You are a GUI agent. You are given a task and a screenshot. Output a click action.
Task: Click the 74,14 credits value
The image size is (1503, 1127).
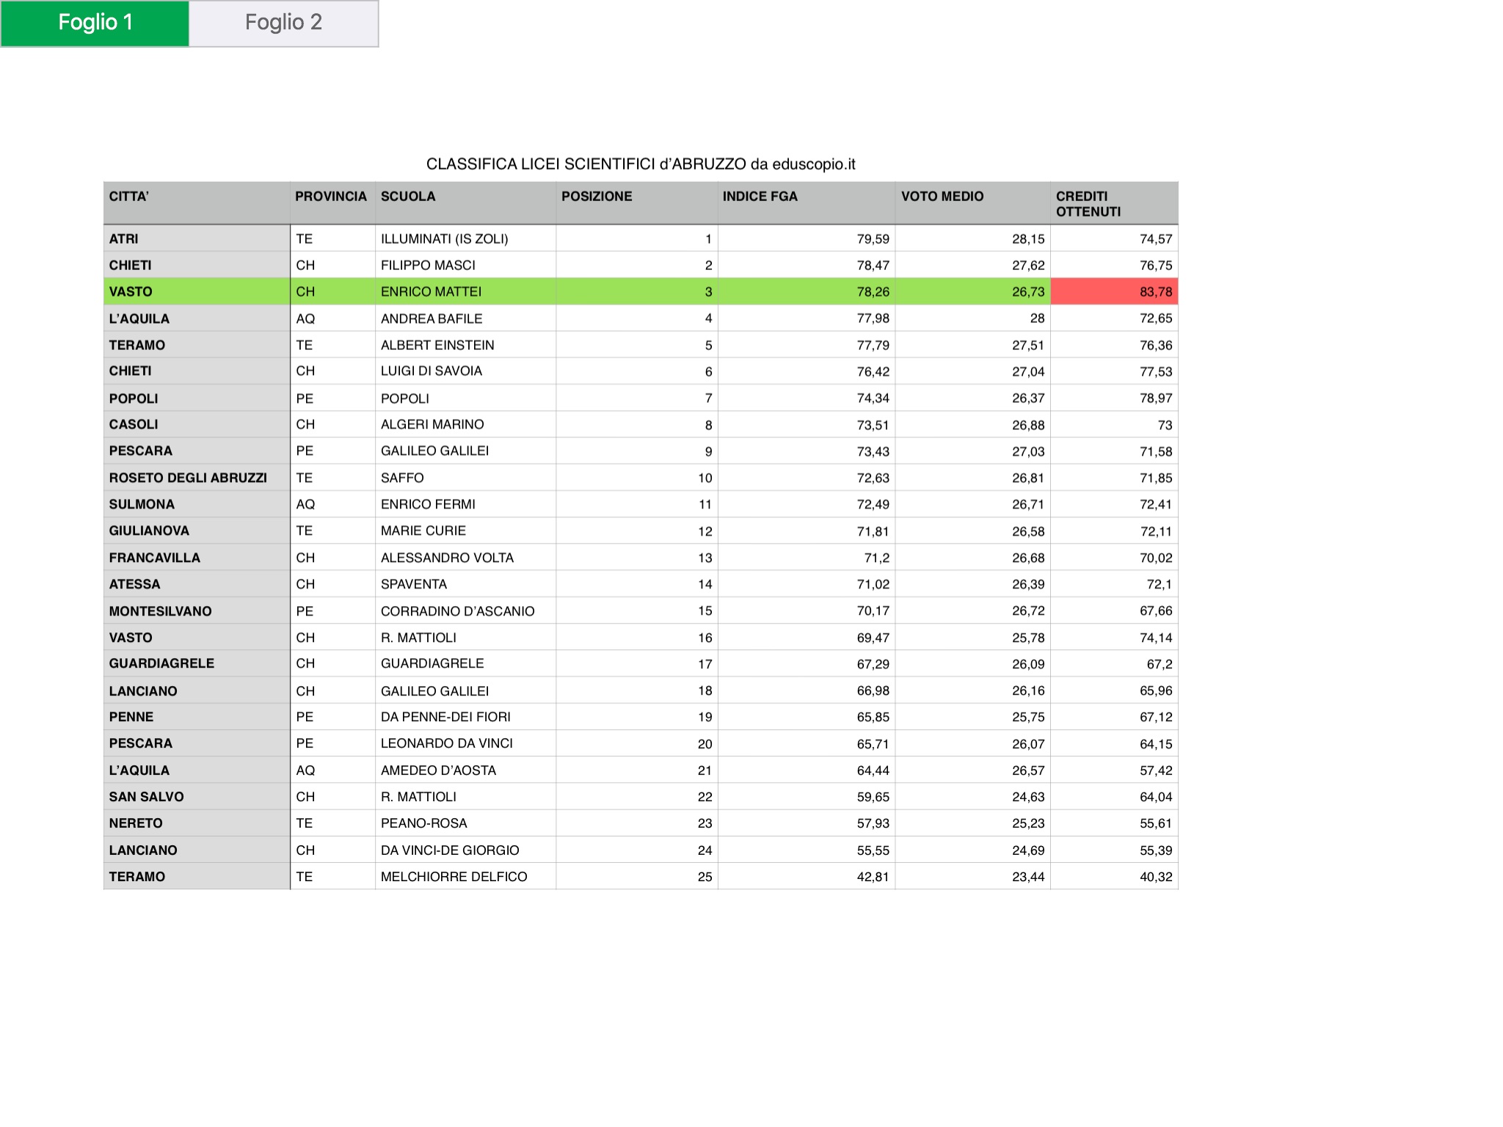(1114, 637)
